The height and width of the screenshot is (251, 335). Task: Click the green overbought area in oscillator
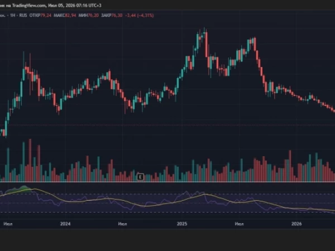[20, 190]
